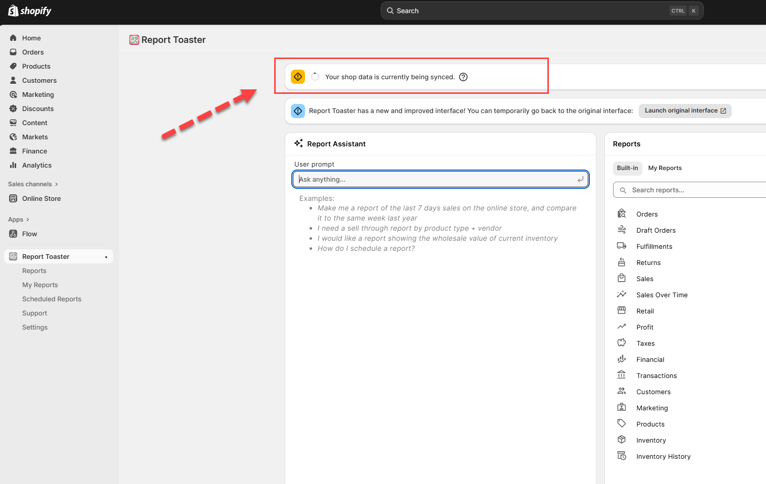This screenshot has width=766, height=484.
Task: Open the Transactions report link
Action: coord(656,375)
